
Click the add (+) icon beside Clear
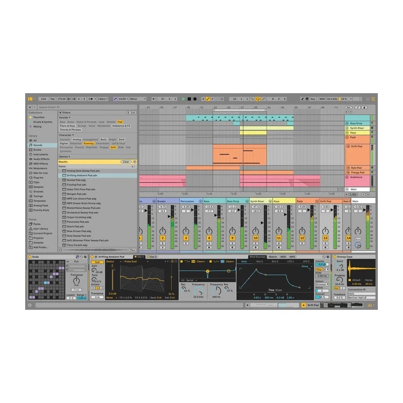[135, 162]
